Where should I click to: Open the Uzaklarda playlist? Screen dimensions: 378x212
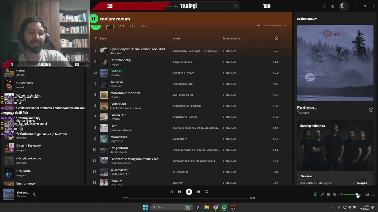(x=43, y=173)
